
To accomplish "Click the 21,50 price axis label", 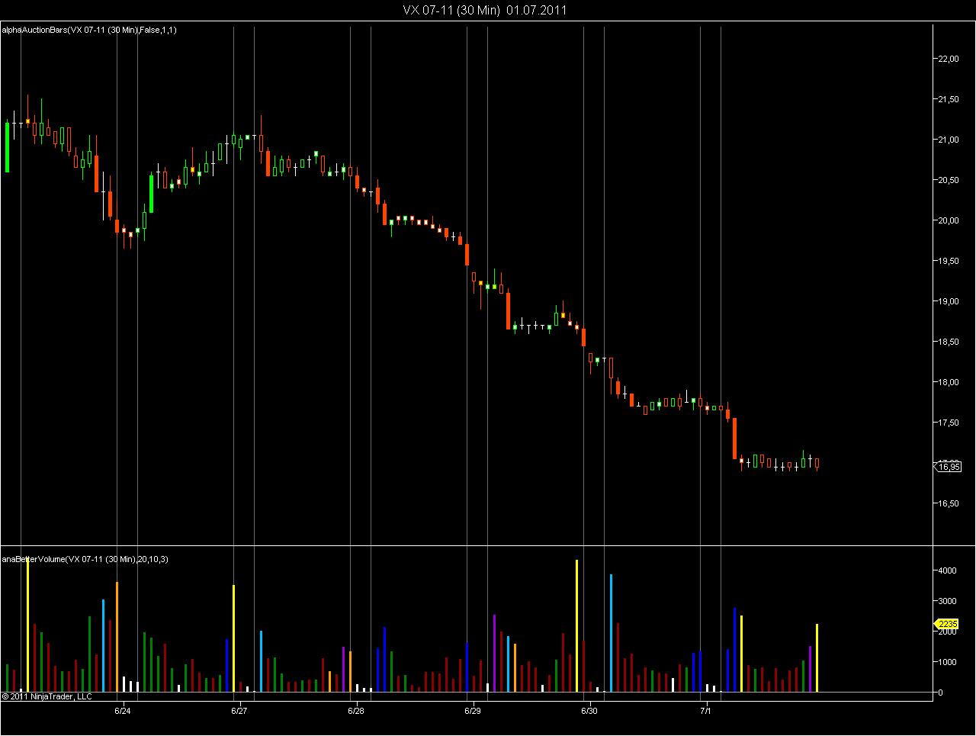I will tap(950, 99).
